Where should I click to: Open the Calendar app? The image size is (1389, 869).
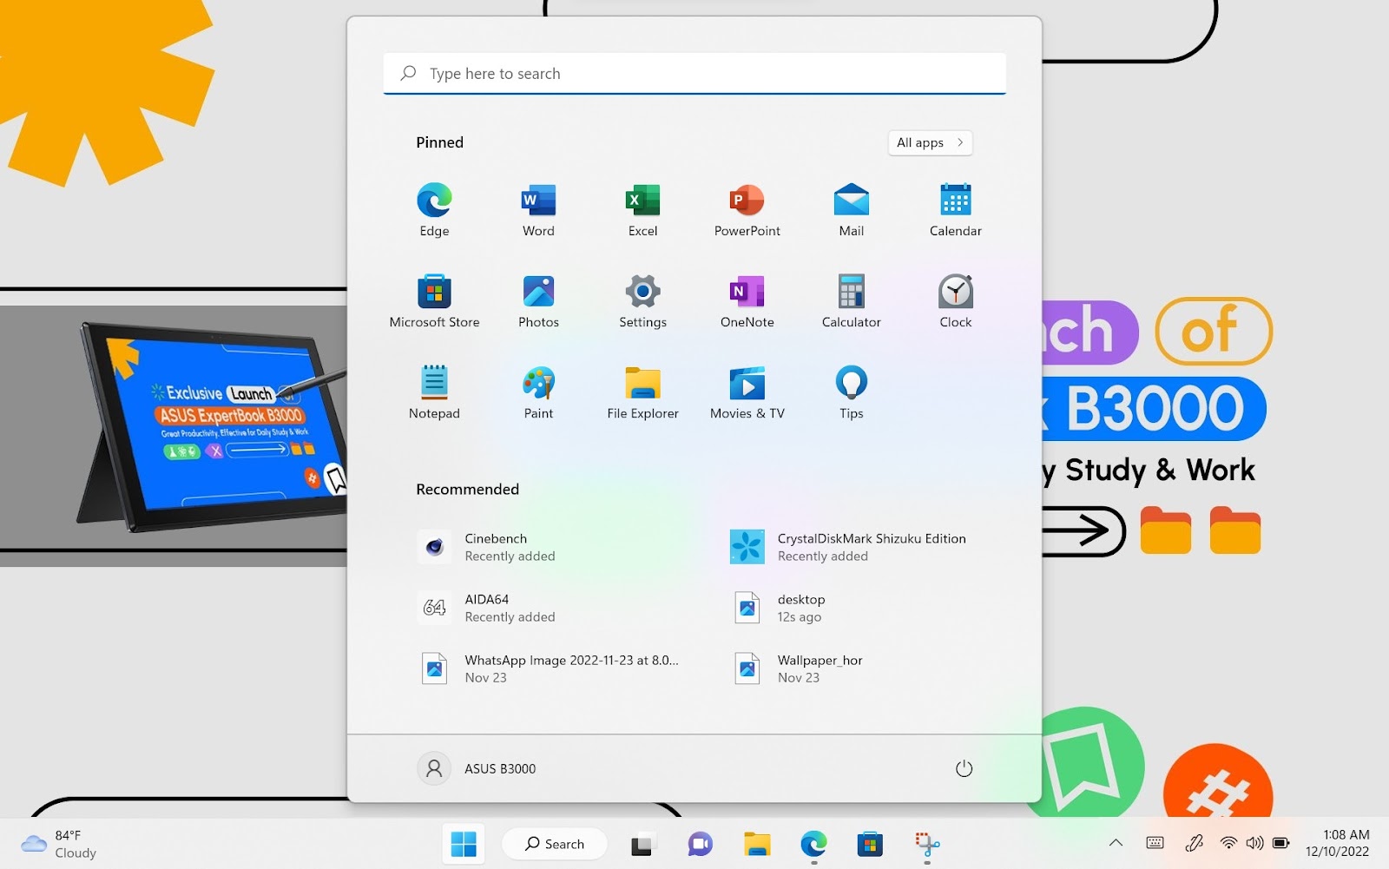tap(955, 210)
